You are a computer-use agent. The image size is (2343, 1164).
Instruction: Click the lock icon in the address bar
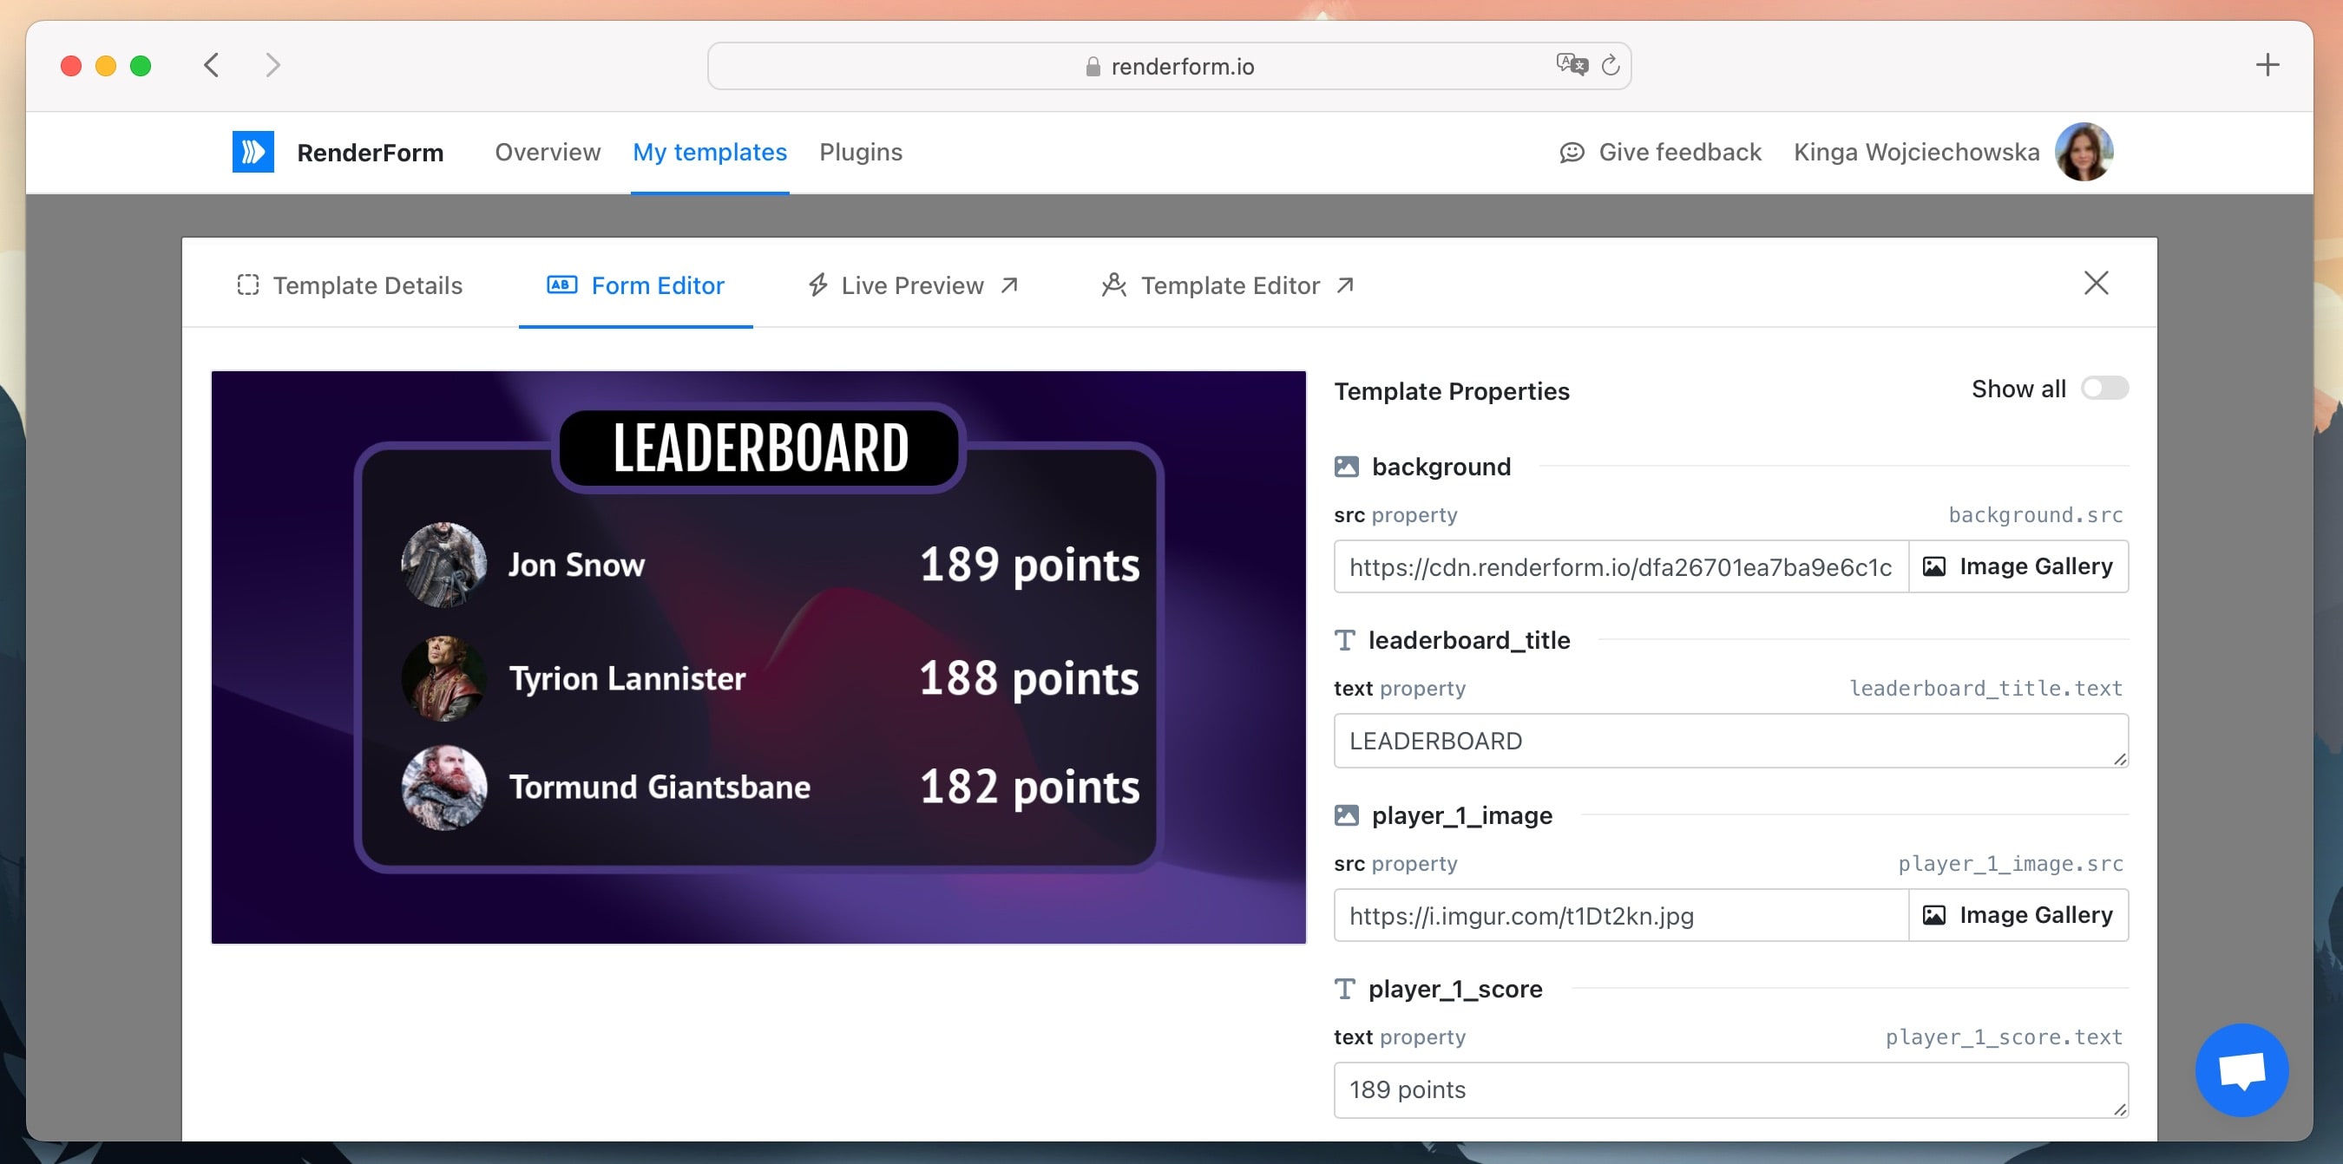(1093, 67)
